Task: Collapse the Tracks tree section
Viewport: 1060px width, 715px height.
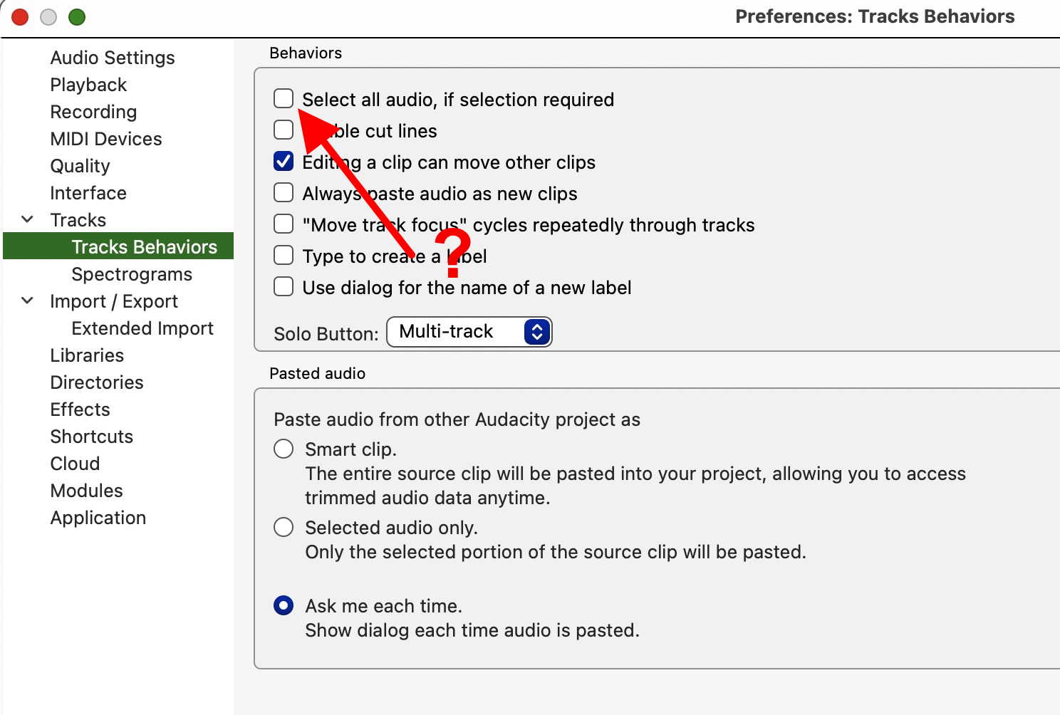Action: click(x=28, y=219)
